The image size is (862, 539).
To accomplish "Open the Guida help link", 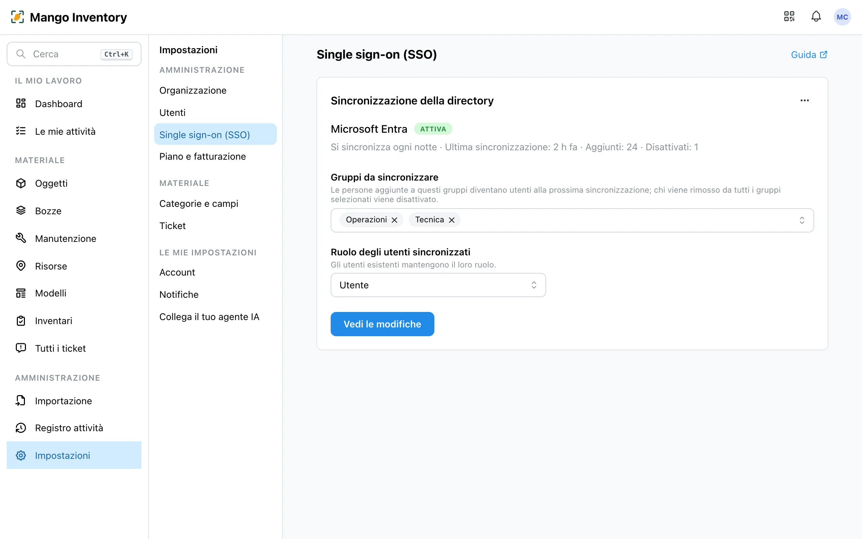I will (x=809, y=55).
